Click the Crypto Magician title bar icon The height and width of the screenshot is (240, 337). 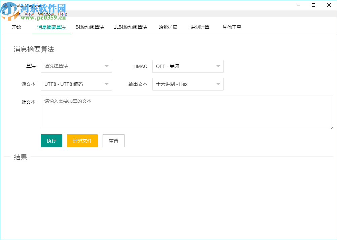click(6, 5)
